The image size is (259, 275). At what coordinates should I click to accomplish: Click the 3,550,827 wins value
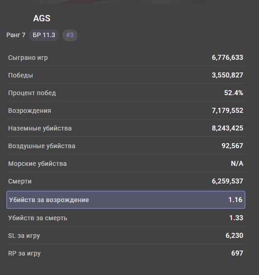click(227, 75)
